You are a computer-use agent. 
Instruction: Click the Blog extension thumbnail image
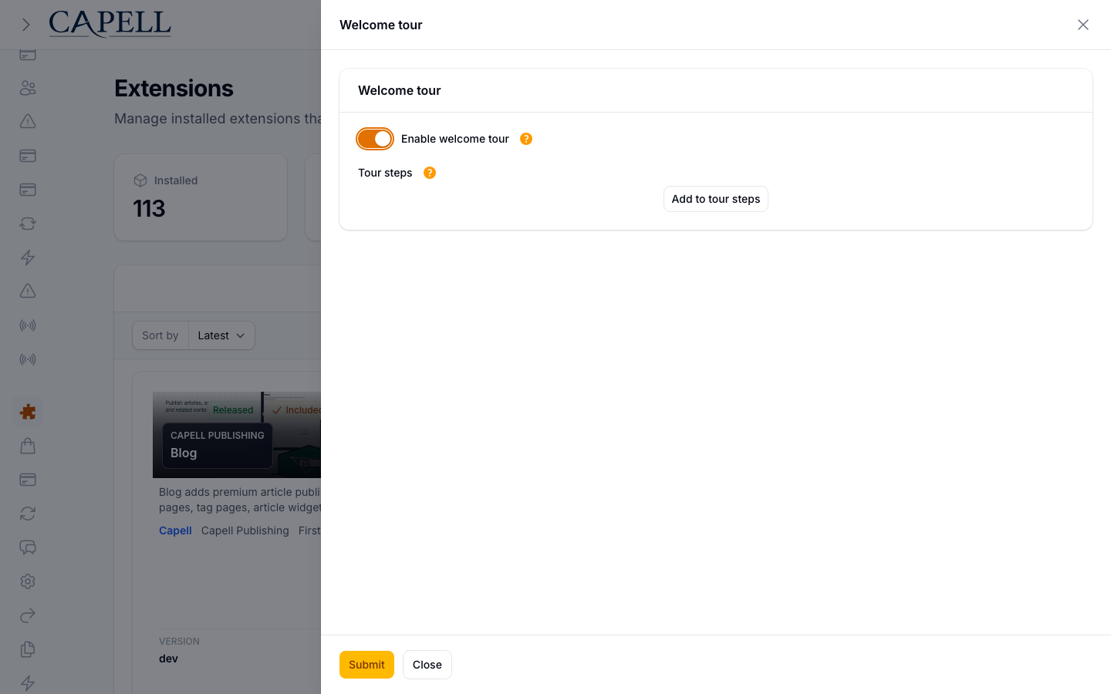(237, 435)
